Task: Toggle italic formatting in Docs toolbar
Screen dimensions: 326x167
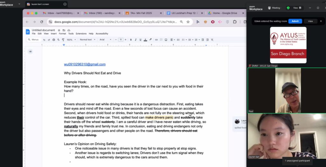Action: click(x=135, y=40)
